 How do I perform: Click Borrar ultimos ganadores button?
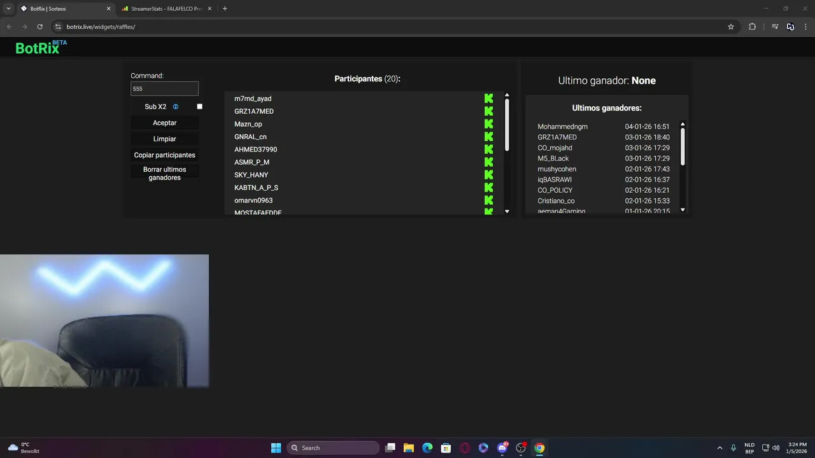164,174
